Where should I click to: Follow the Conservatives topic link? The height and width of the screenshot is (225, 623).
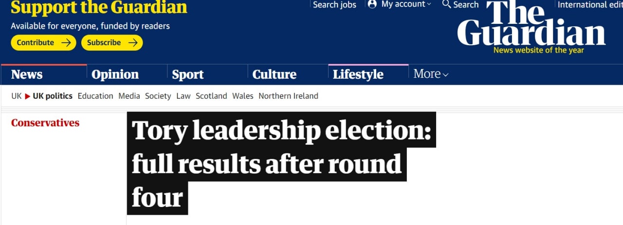tap(45, 123)
